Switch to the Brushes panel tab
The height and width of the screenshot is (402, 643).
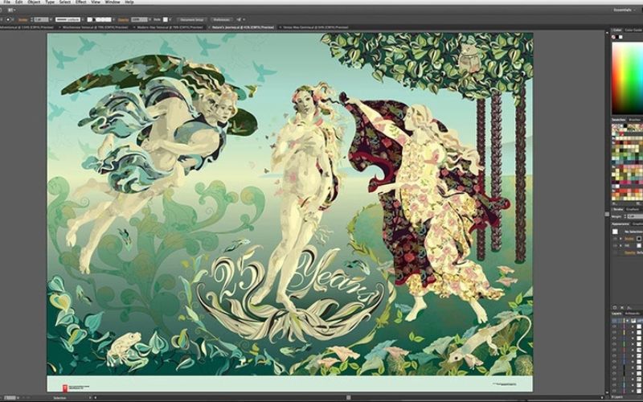point(635,119)
